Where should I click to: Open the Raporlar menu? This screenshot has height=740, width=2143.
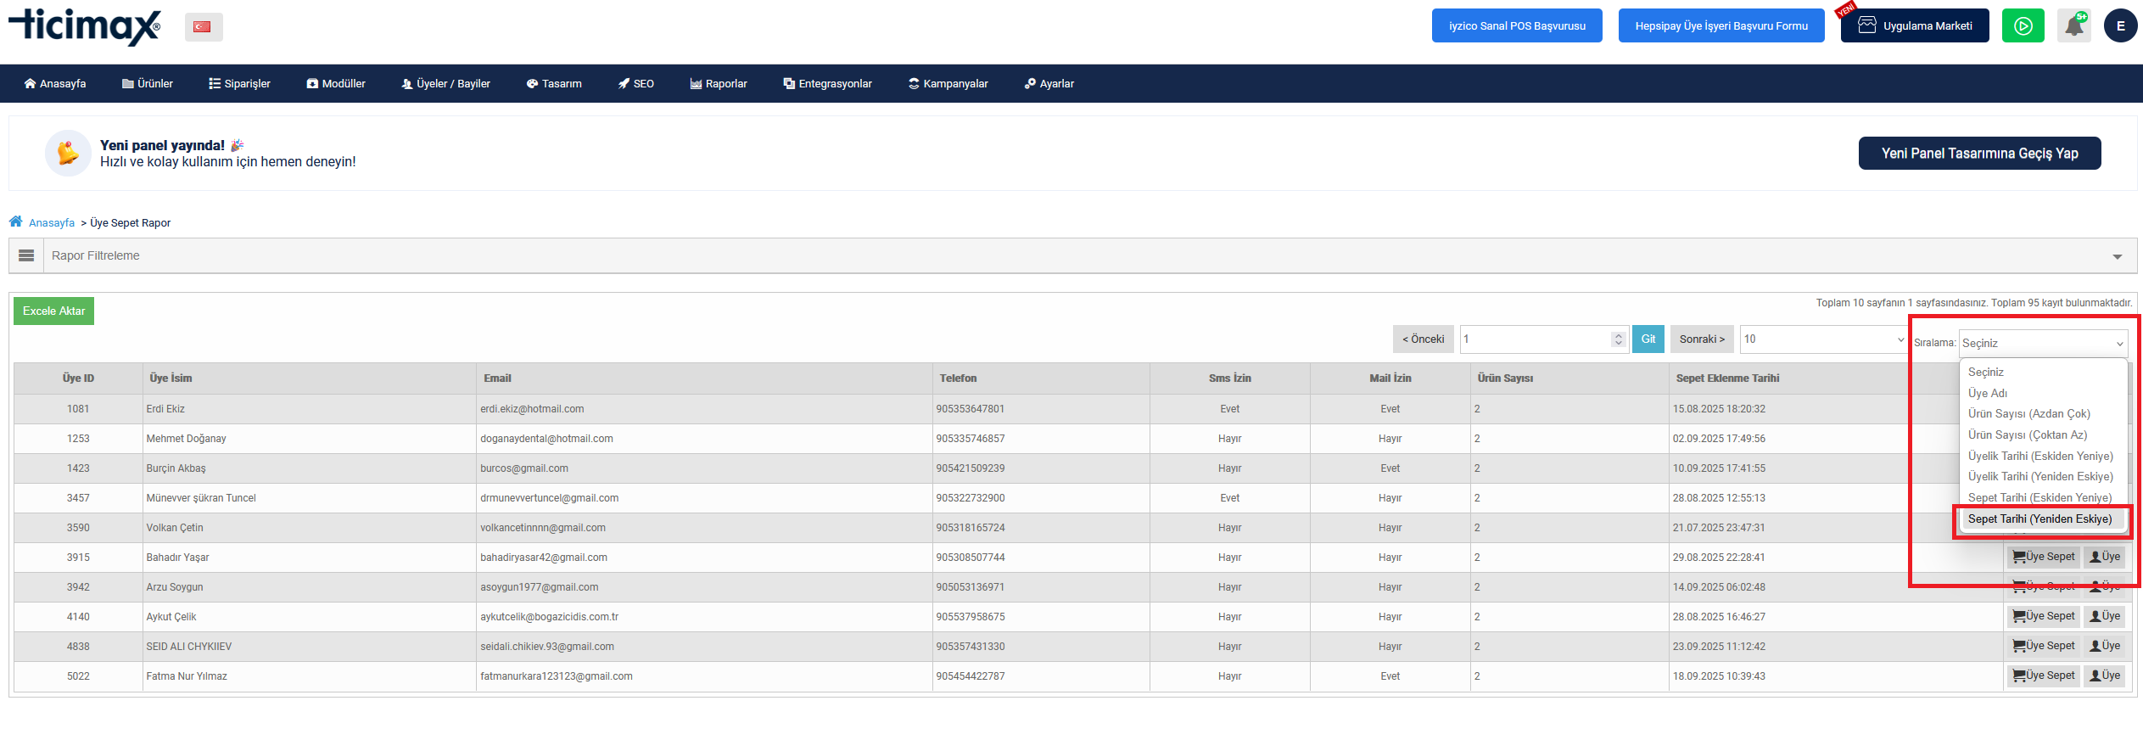719,84
